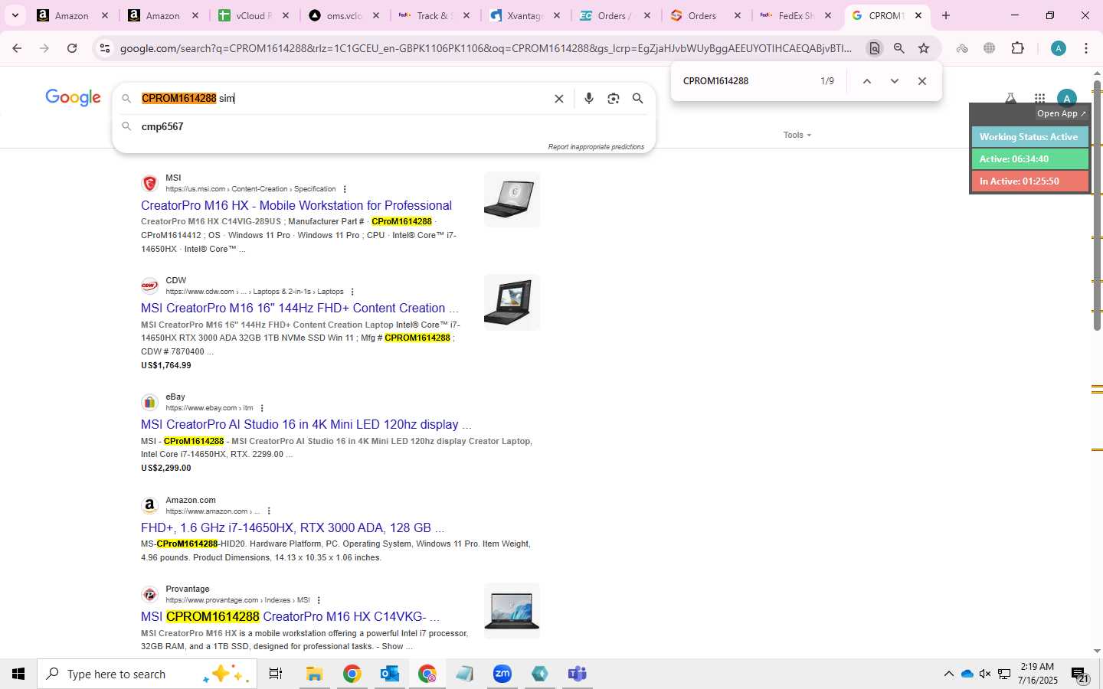Click the find-in-page text field
1103x689 pixels.
(747, 81)
